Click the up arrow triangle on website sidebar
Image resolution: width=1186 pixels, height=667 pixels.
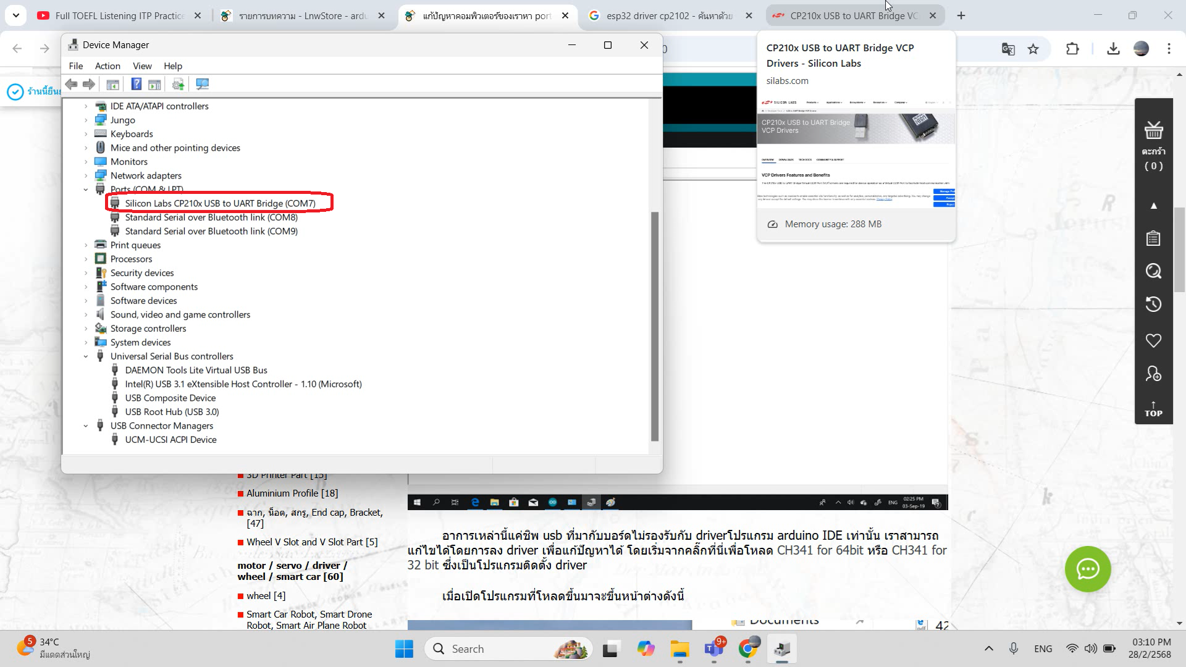[1153, 206]
